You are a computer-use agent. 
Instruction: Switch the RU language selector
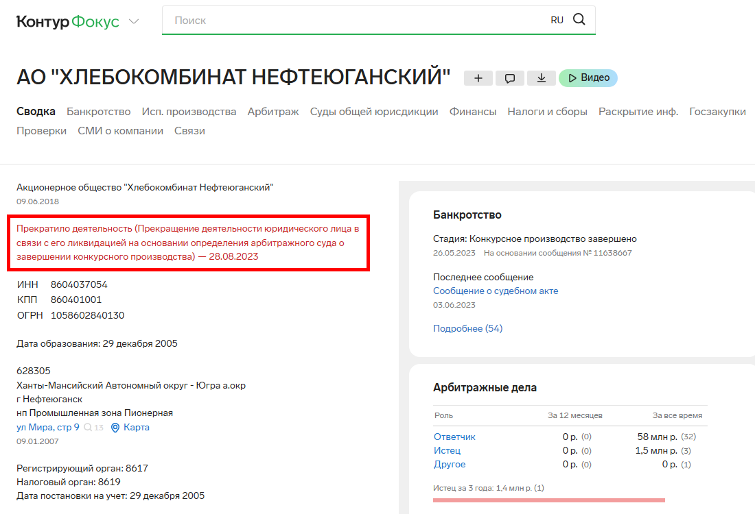tap(557, 20)
